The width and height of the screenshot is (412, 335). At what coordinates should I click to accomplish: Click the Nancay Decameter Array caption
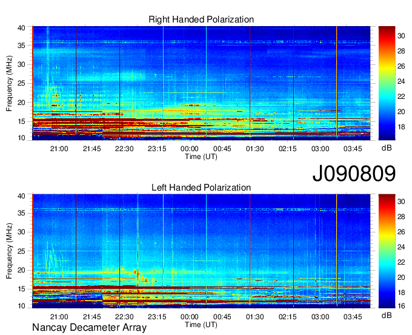point(89,327)
